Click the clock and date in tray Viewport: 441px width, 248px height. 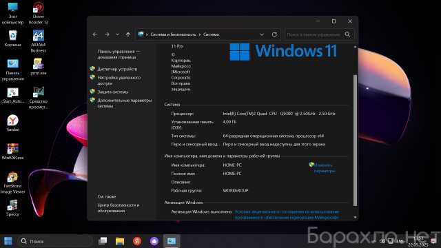click(x=418, y=241)
